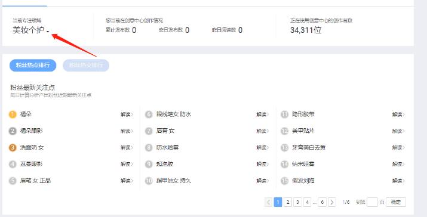Image resolution: width=427 pixels, height=217 pixels.
Task: Open 解读 for 唇膏 女
Action: click(263, 131)
